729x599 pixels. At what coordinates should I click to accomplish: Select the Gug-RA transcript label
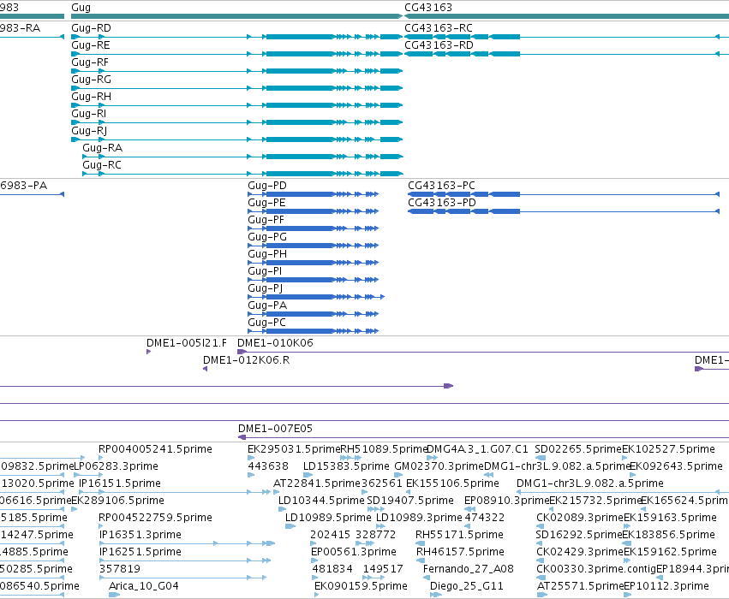click(102, 148)
